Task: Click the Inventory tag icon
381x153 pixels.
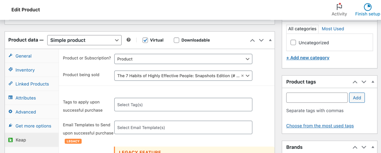Action: pos(11,70)
